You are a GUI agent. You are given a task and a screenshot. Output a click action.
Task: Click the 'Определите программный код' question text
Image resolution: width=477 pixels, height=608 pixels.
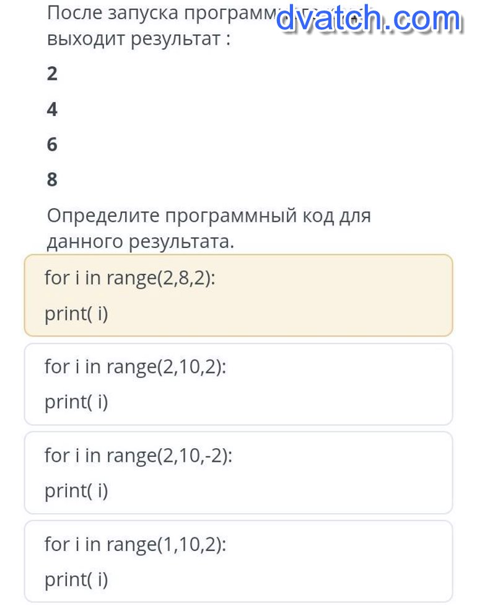tap(209, 216)
